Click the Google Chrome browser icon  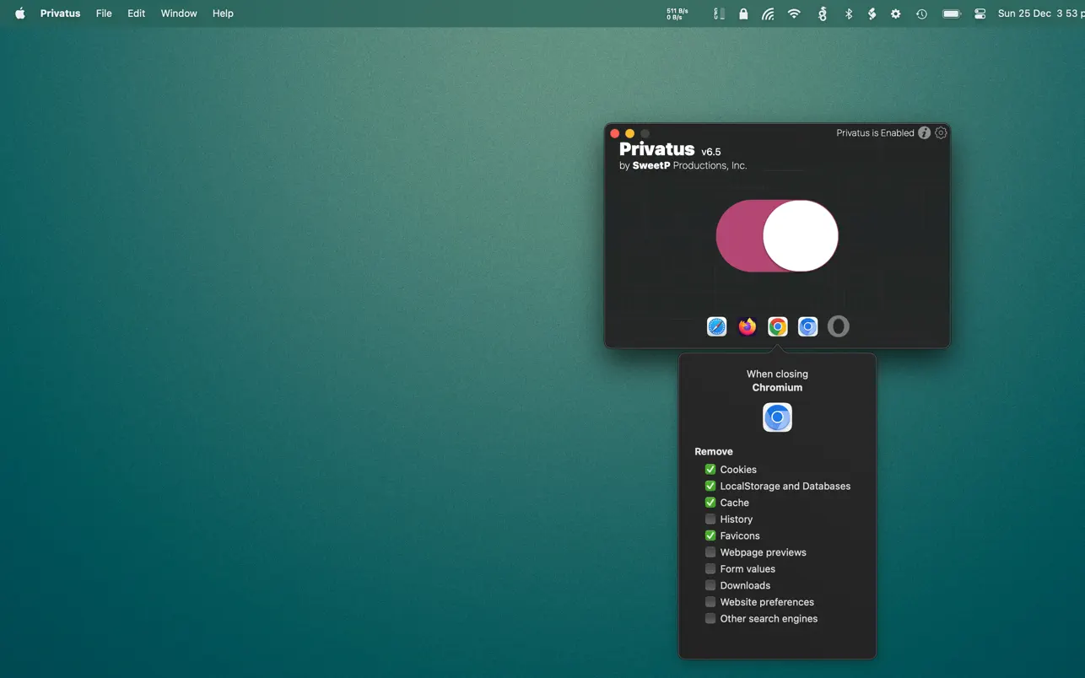click(777, 326)
